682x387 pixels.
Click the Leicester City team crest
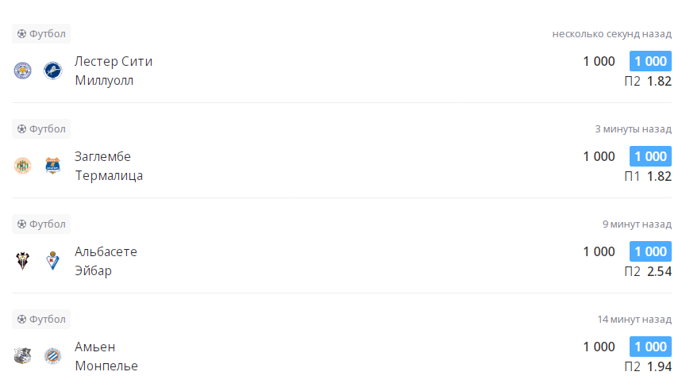click(22, 71)
